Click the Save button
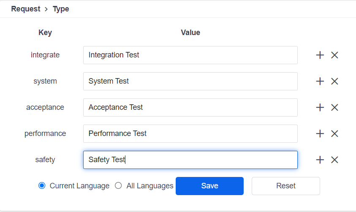The height and width of the screenshot is (212, 356). [209, 186]
